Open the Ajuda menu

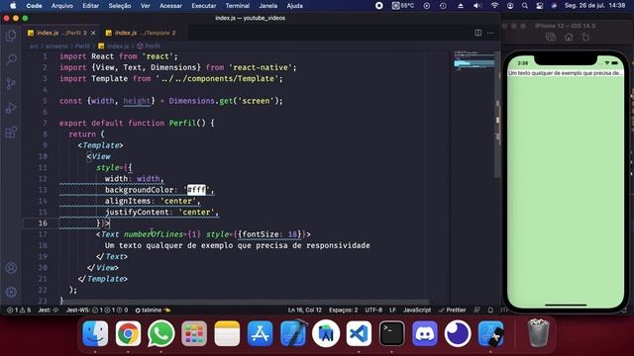point(295,6)
